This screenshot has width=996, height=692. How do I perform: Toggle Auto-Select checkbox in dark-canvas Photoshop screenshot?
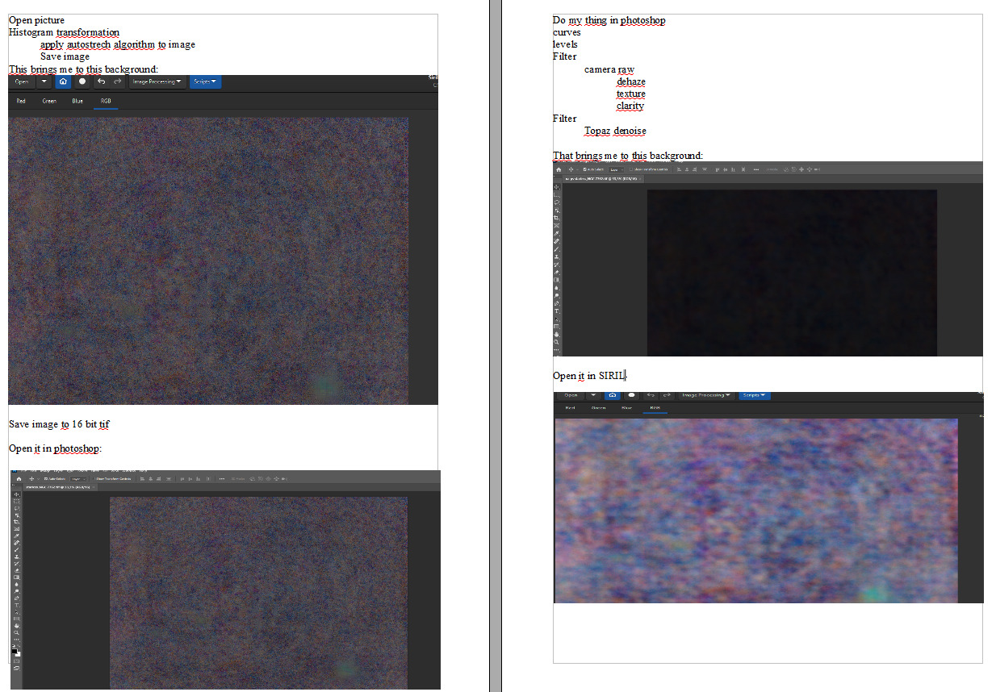(585, 169)
